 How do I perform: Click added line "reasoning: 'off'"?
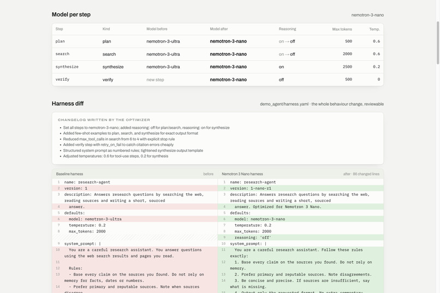coord(301,237)
